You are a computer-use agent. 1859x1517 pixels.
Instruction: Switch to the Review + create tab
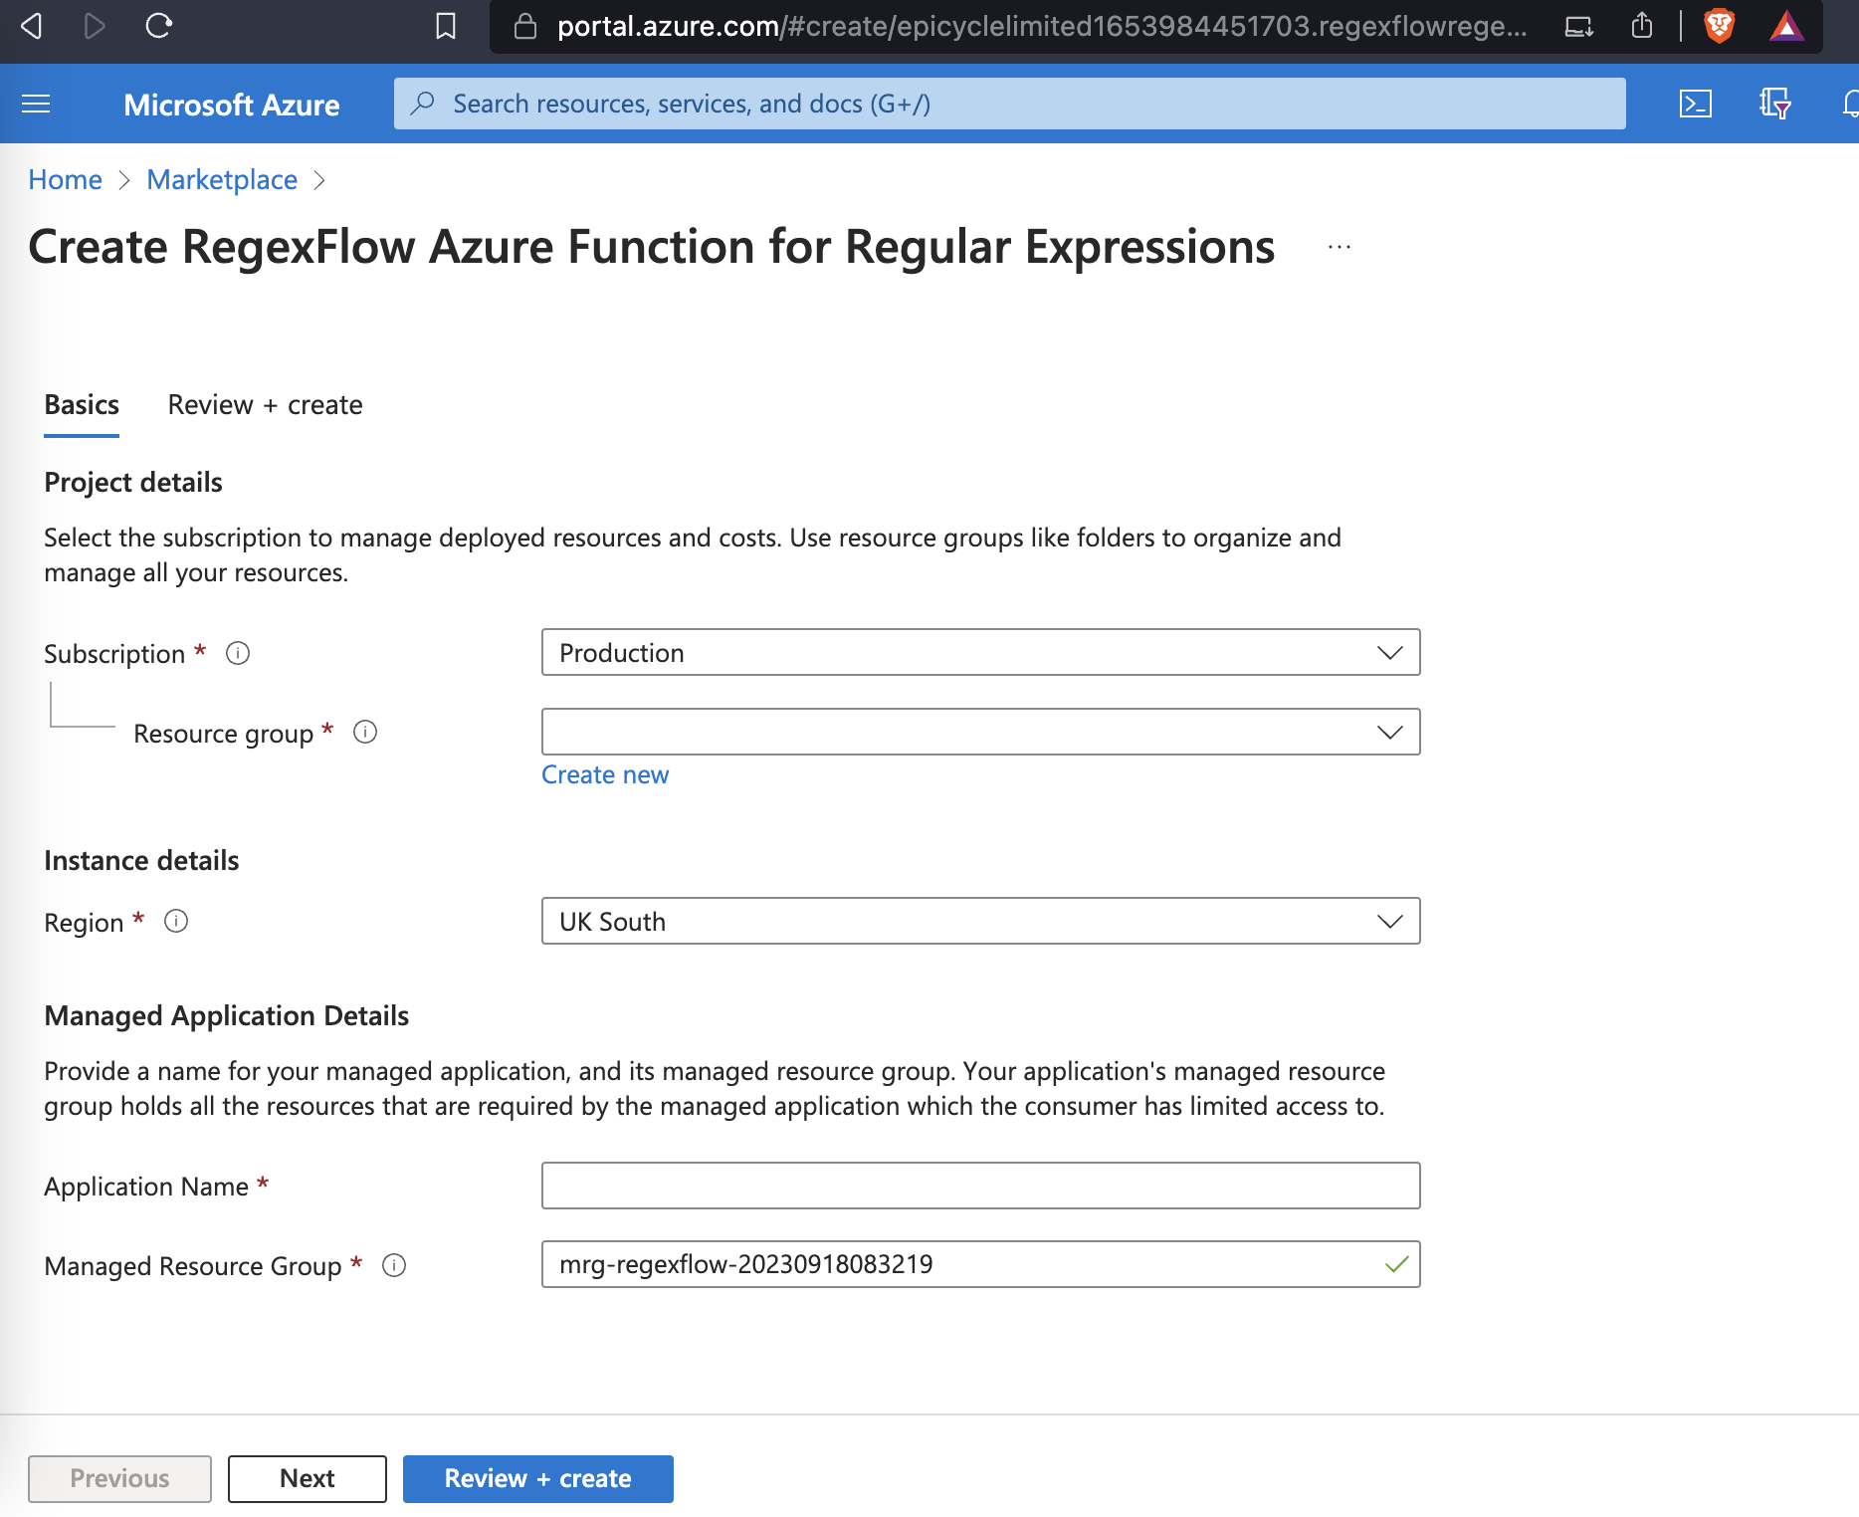pos(265,405)
